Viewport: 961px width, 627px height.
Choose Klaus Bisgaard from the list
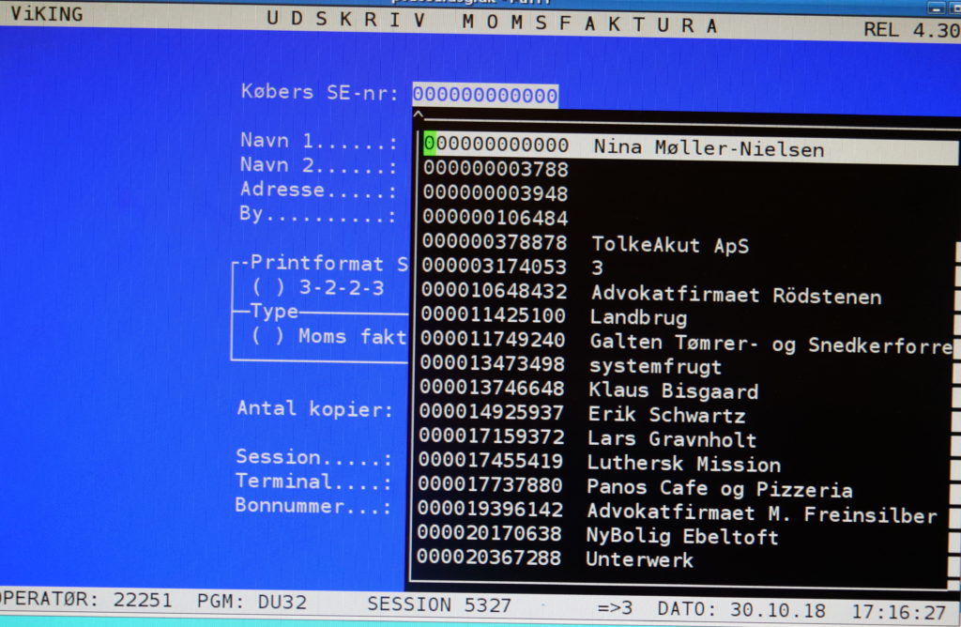[673, 390]
